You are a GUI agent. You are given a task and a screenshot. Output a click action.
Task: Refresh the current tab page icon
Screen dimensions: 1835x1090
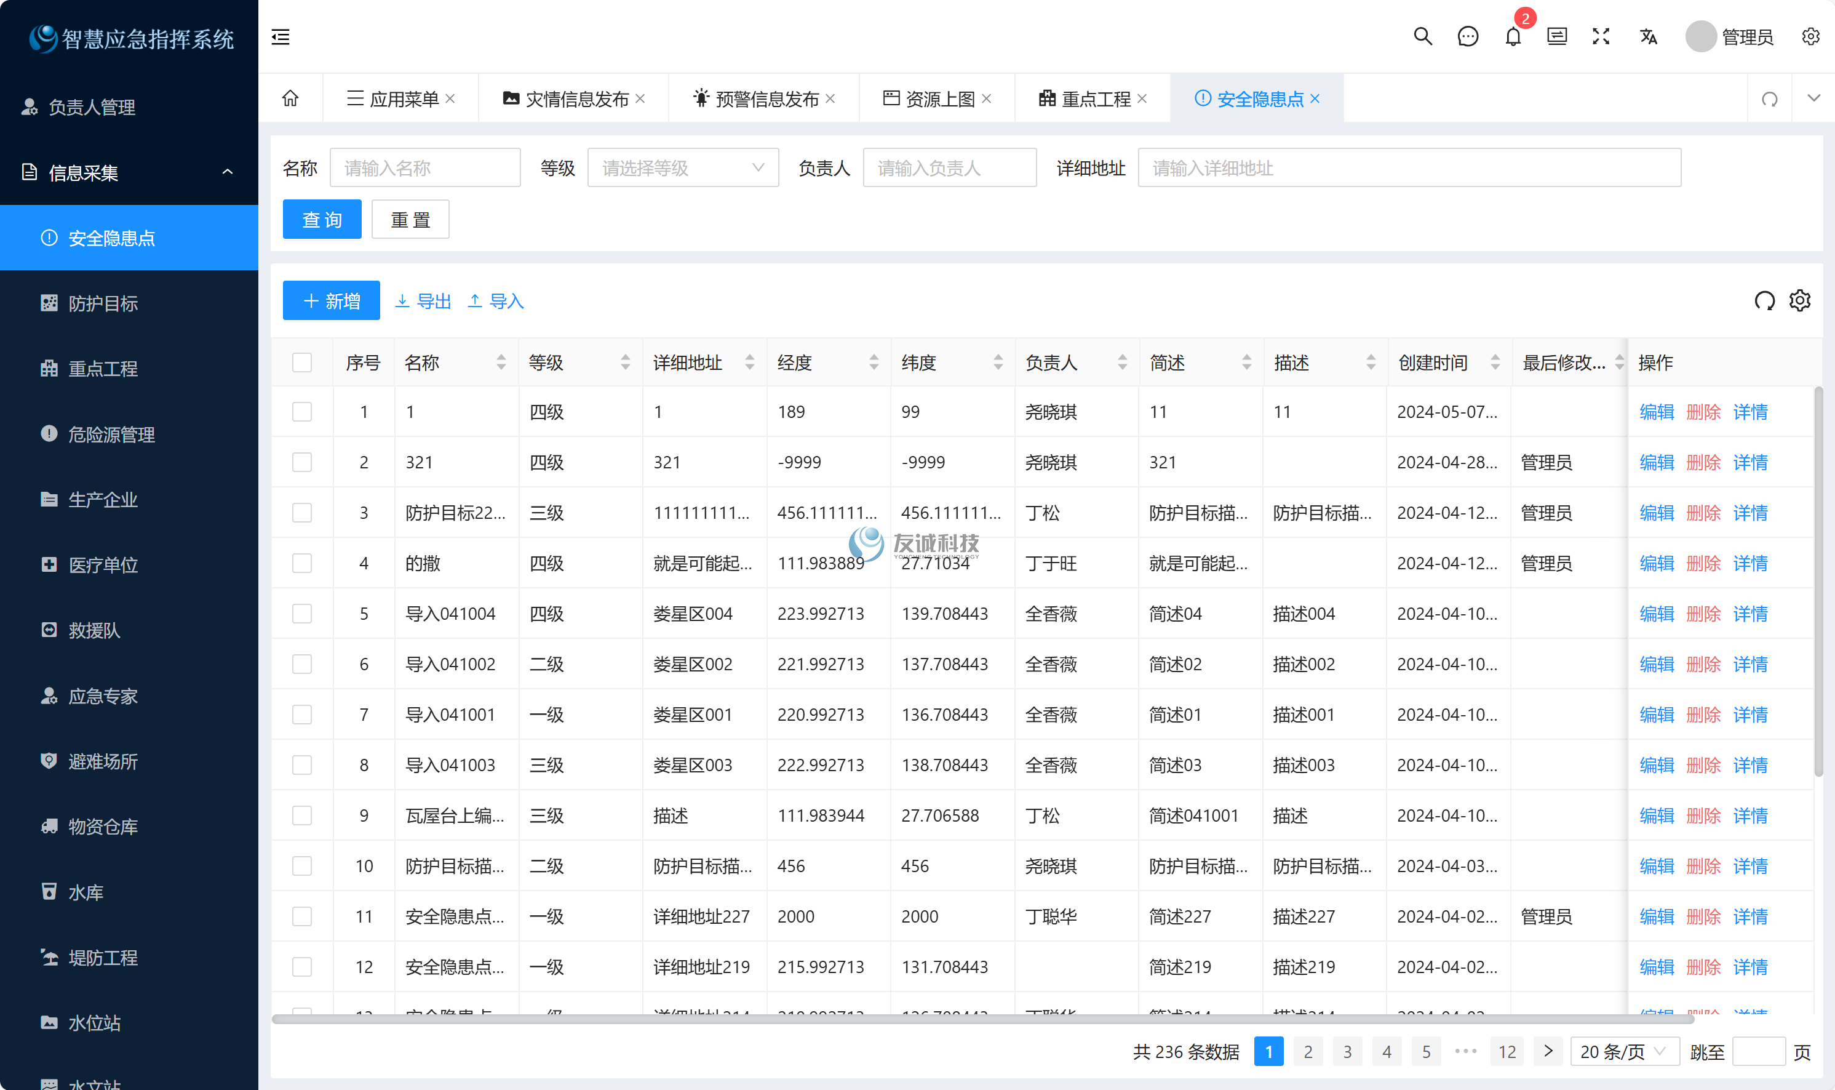click(1770, 98)
